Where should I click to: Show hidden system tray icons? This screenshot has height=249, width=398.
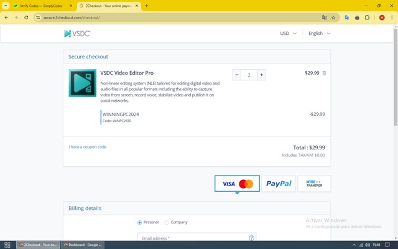(354, 245)
